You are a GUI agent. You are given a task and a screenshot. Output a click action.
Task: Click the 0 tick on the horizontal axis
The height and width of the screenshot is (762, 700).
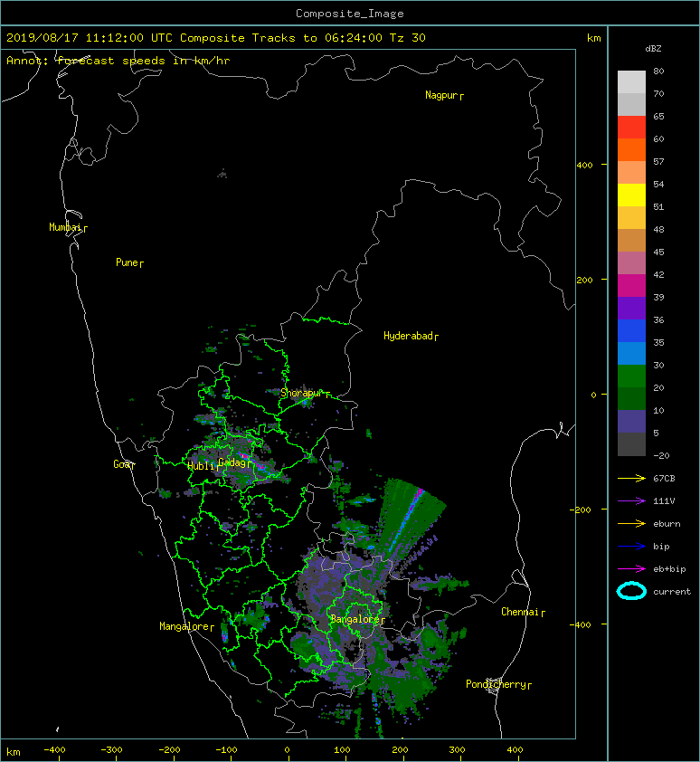287,750
